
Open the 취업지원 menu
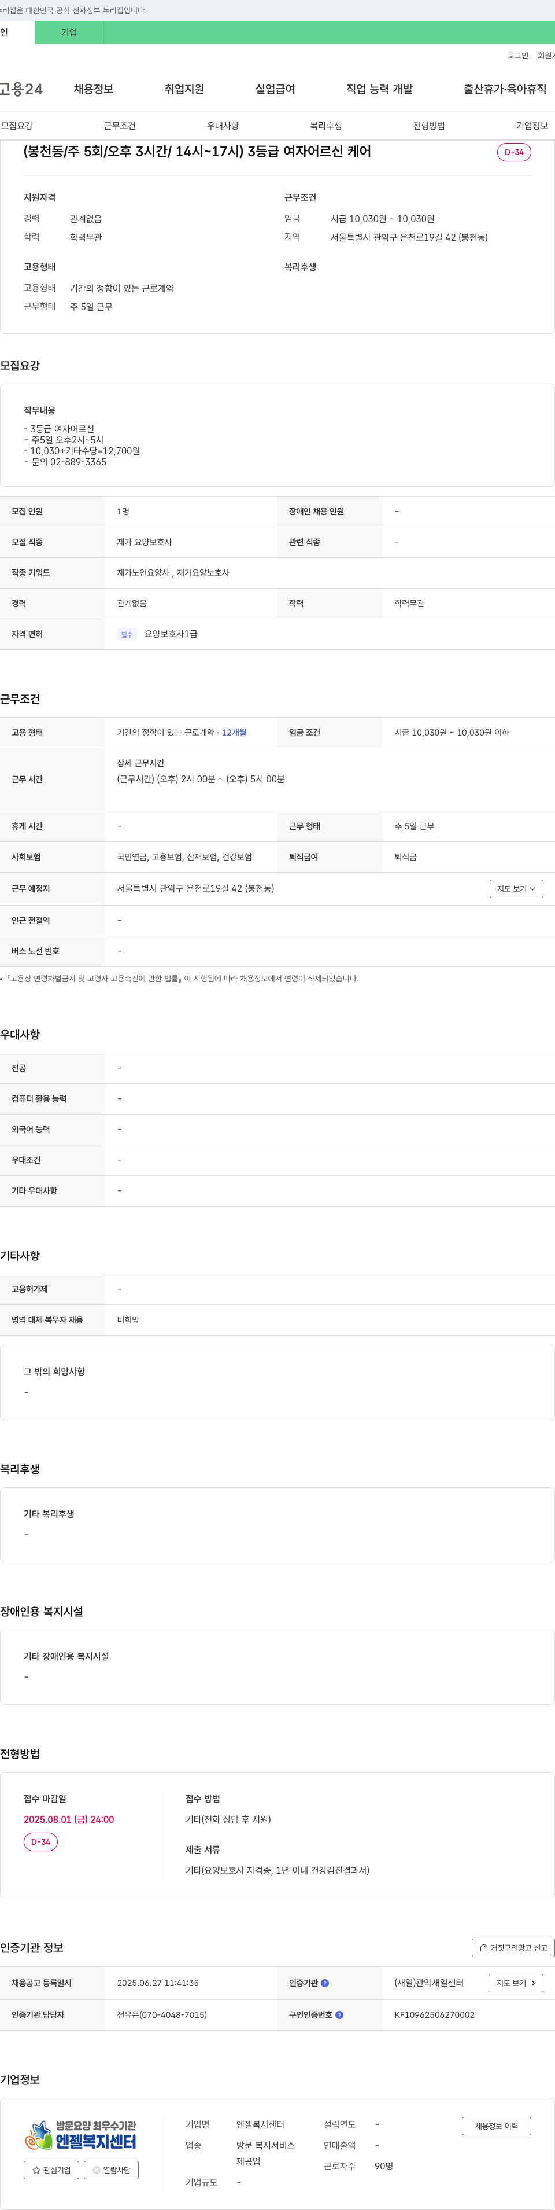click(x=184, y=89)
